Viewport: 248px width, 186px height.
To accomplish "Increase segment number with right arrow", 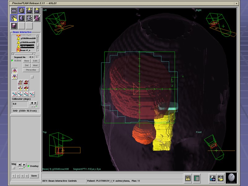I will click(33, 57).
